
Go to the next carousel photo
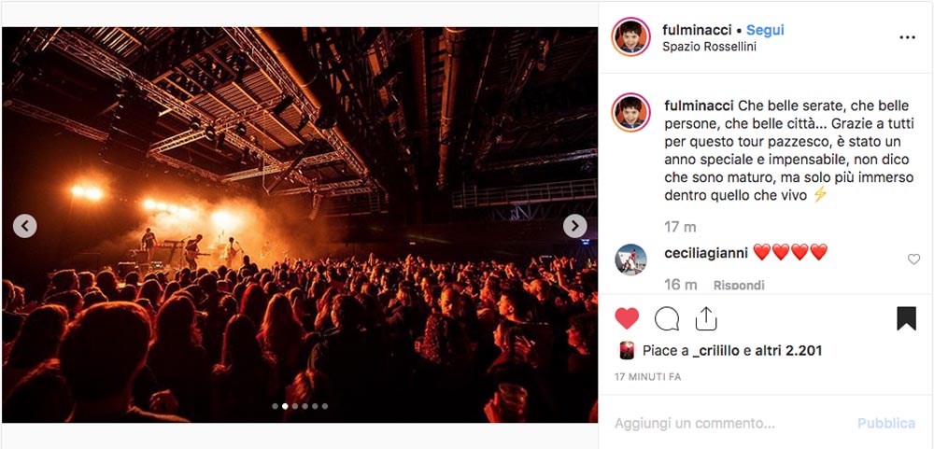coord(574,226)
